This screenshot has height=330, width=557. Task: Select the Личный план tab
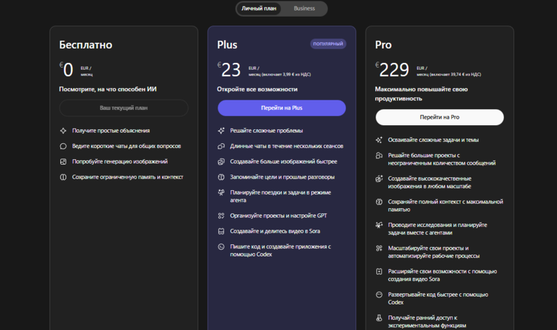point(259,9)
